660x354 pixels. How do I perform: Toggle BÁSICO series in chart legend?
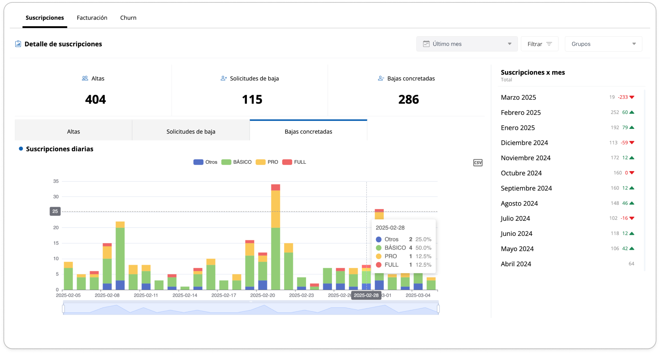pos(236,162)
